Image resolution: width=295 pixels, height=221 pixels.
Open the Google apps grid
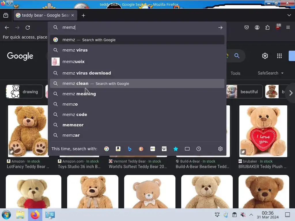pyautogui.click(x=279, y=56)
